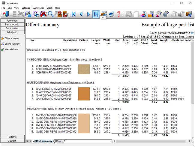Expand the Patterns section
The height and width of the screenshot is (147, 195).
click(12, 137)
